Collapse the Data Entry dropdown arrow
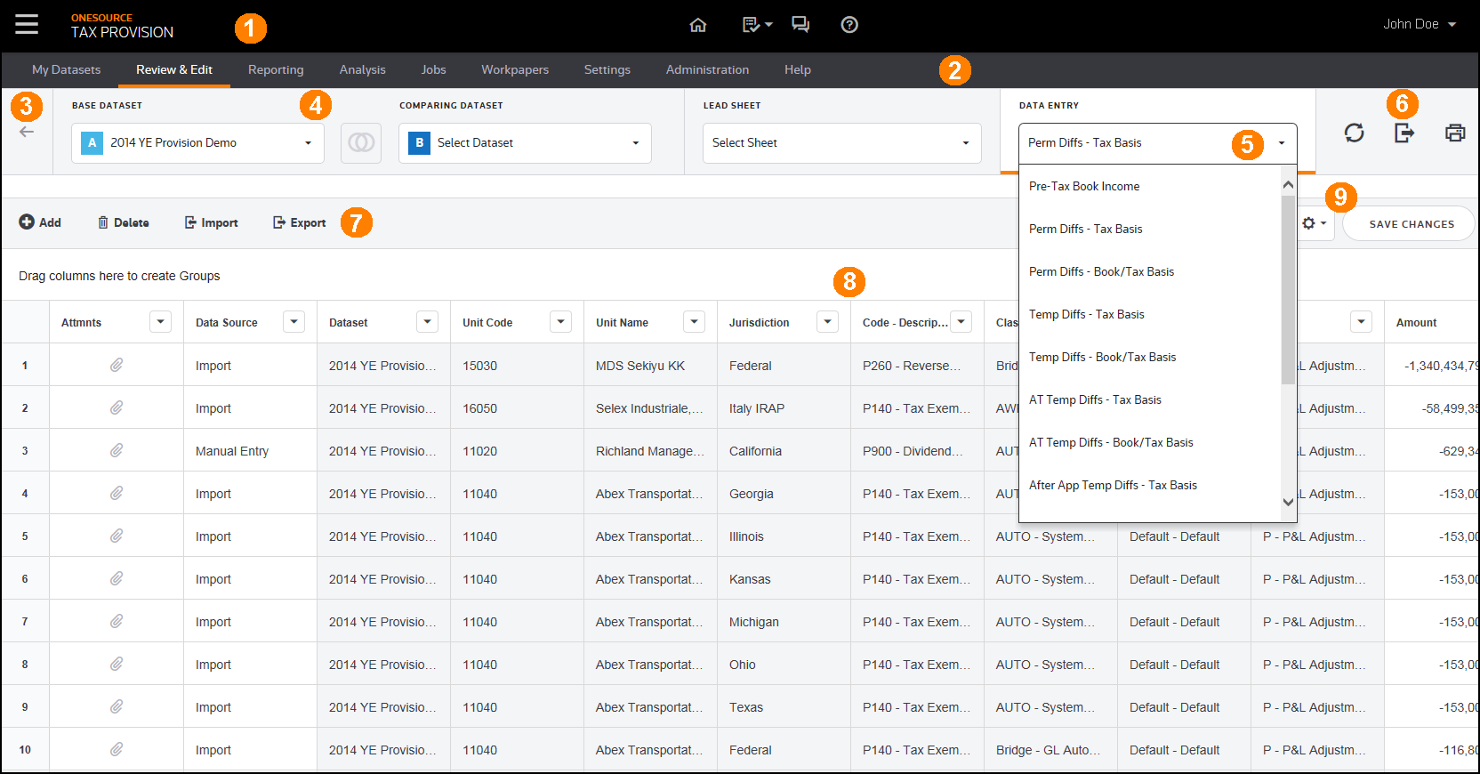The height and width of the screenshot is (774, 1480). tap(1282, 142)
